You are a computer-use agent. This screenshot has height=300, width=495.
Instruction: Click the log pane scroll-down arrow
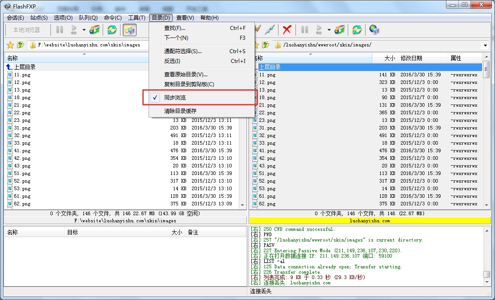(x=487, y=282)
